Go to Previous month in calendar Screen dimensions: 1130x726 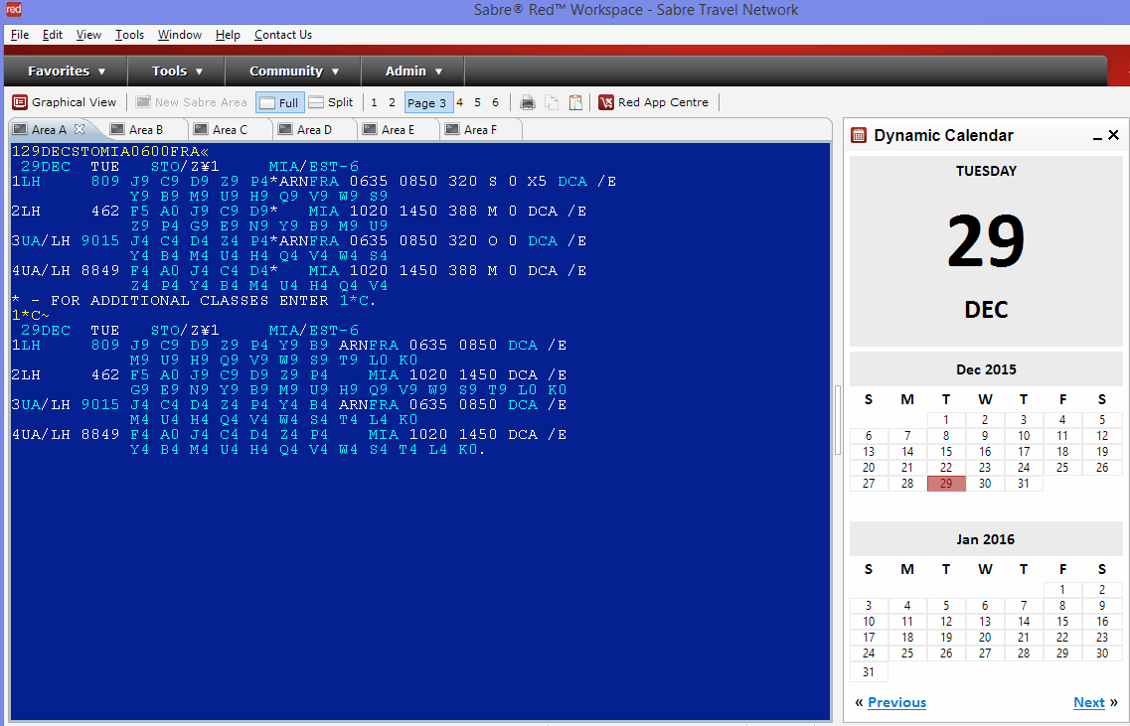tap(896, 702)
